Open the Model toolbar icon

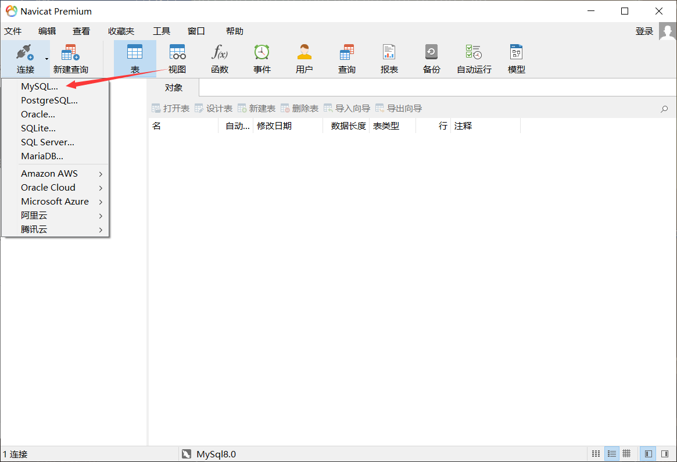point(517,59)
